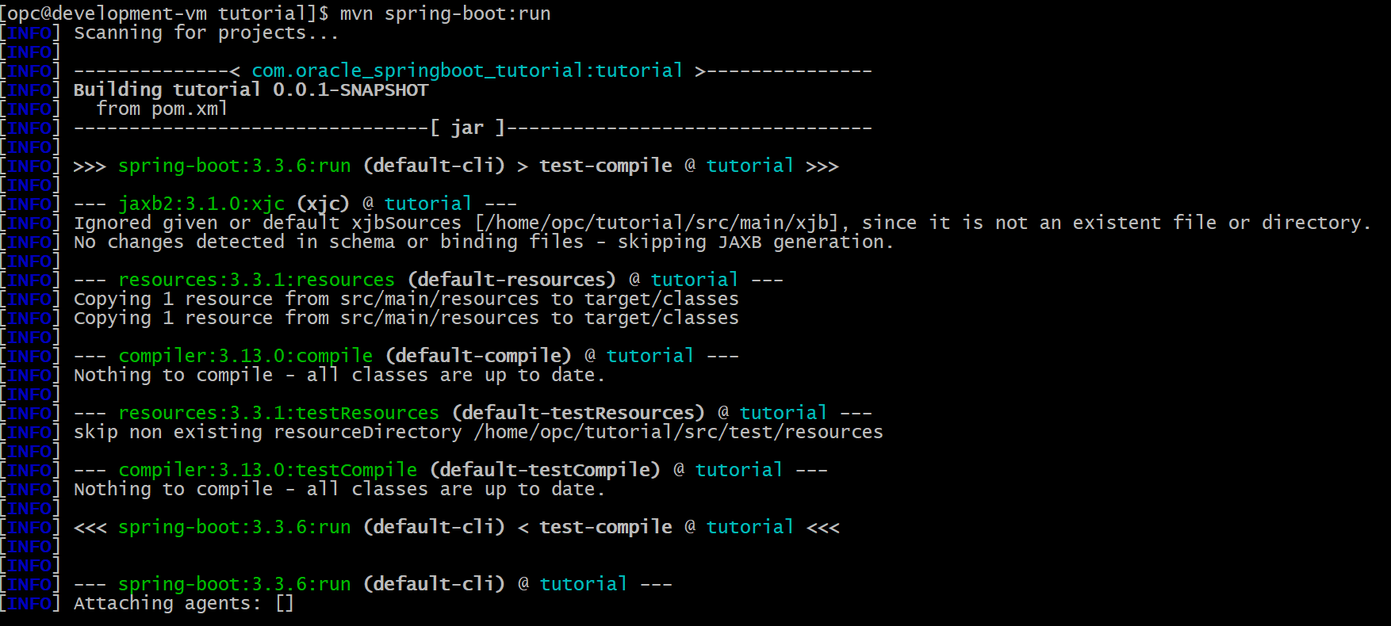
Task: Click 'Nothing to compile' line below default-testCompile
Action: [x=339, y=490]
